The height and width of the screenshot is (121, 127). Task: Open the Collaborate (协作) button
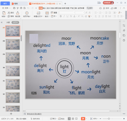pos(106,8)
